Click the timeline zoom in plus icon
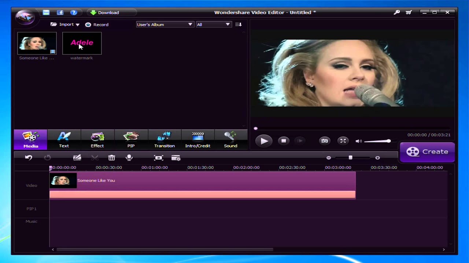The image size is (469, 263). tap(377, 158)
